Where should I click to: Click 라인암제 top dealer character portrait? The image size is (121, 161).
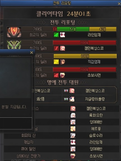pos(62,35)
